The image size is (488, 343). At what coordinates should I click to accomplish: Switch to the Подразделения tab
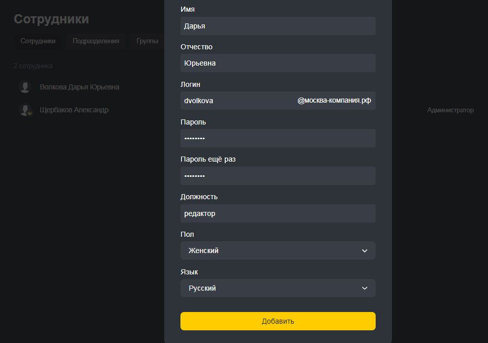point(96,41)
